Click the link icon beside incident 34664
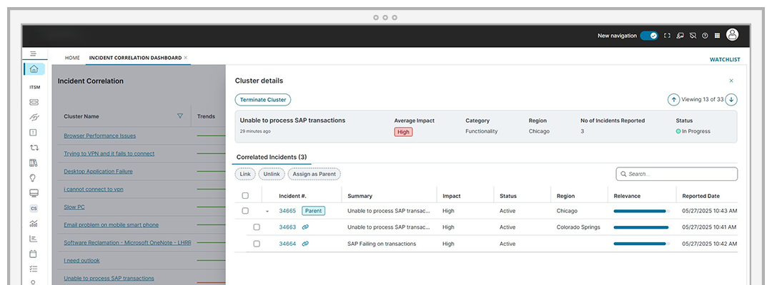This screenshot has height=285, width=772. pos(305,244)
